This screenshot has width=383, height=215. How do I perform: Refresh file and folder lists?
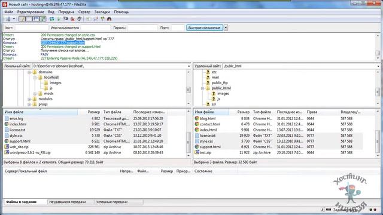[x=52, y=19]
